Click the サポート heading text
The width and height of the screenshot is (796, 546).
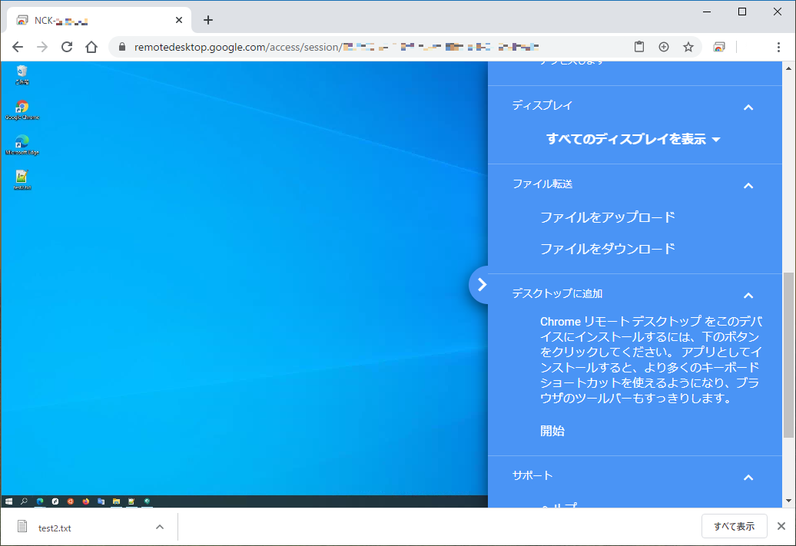click(532, 475)
